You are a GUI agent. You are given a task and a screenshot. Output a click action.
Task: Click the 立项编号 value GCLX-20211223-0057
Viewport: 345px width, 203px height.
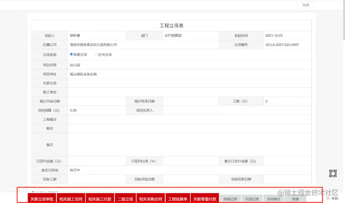[282, 45]
